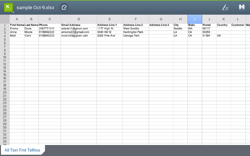The image size is (250, 156).
Task: Click the cell containing Davis
Action: 32,29
